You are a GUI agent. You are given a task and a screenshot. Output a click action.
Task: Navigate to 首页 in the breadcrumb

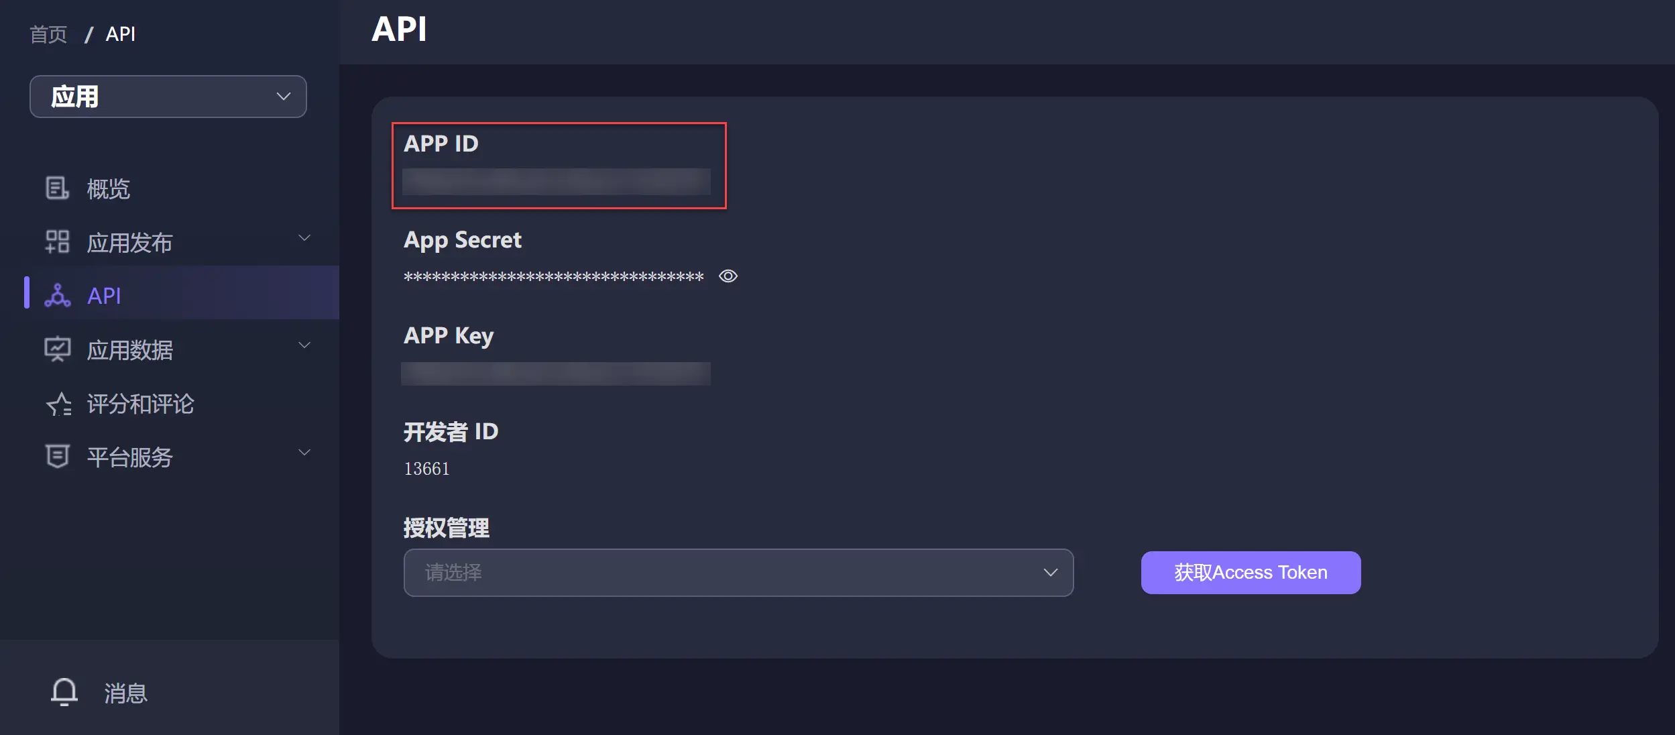click(x=47, y=33)
